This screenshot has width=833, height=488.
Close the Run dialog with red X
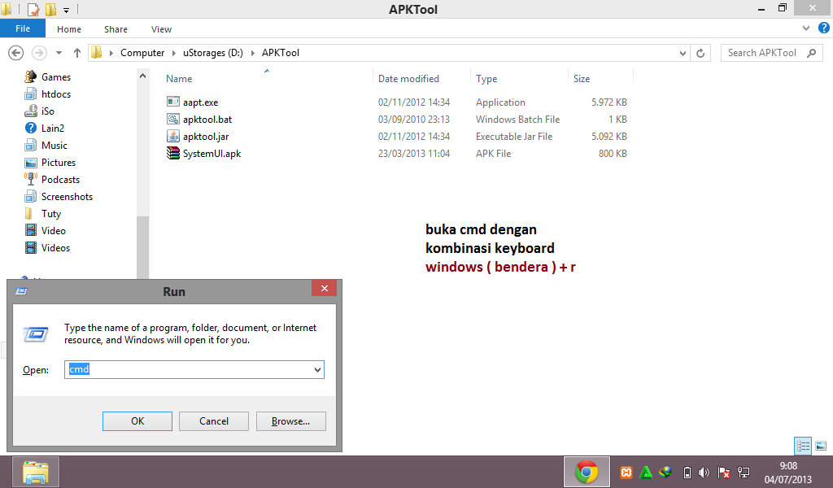click(x=324, y=289)
